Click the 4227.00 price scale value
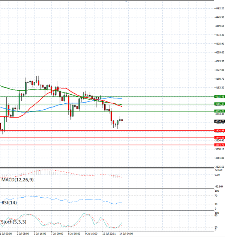This screenshot has width=225, height=237. [x=220, y=70]
